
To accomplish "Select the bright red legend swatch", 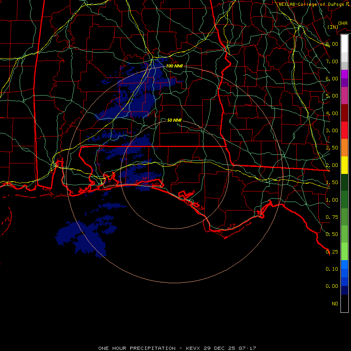I will 344,130.
